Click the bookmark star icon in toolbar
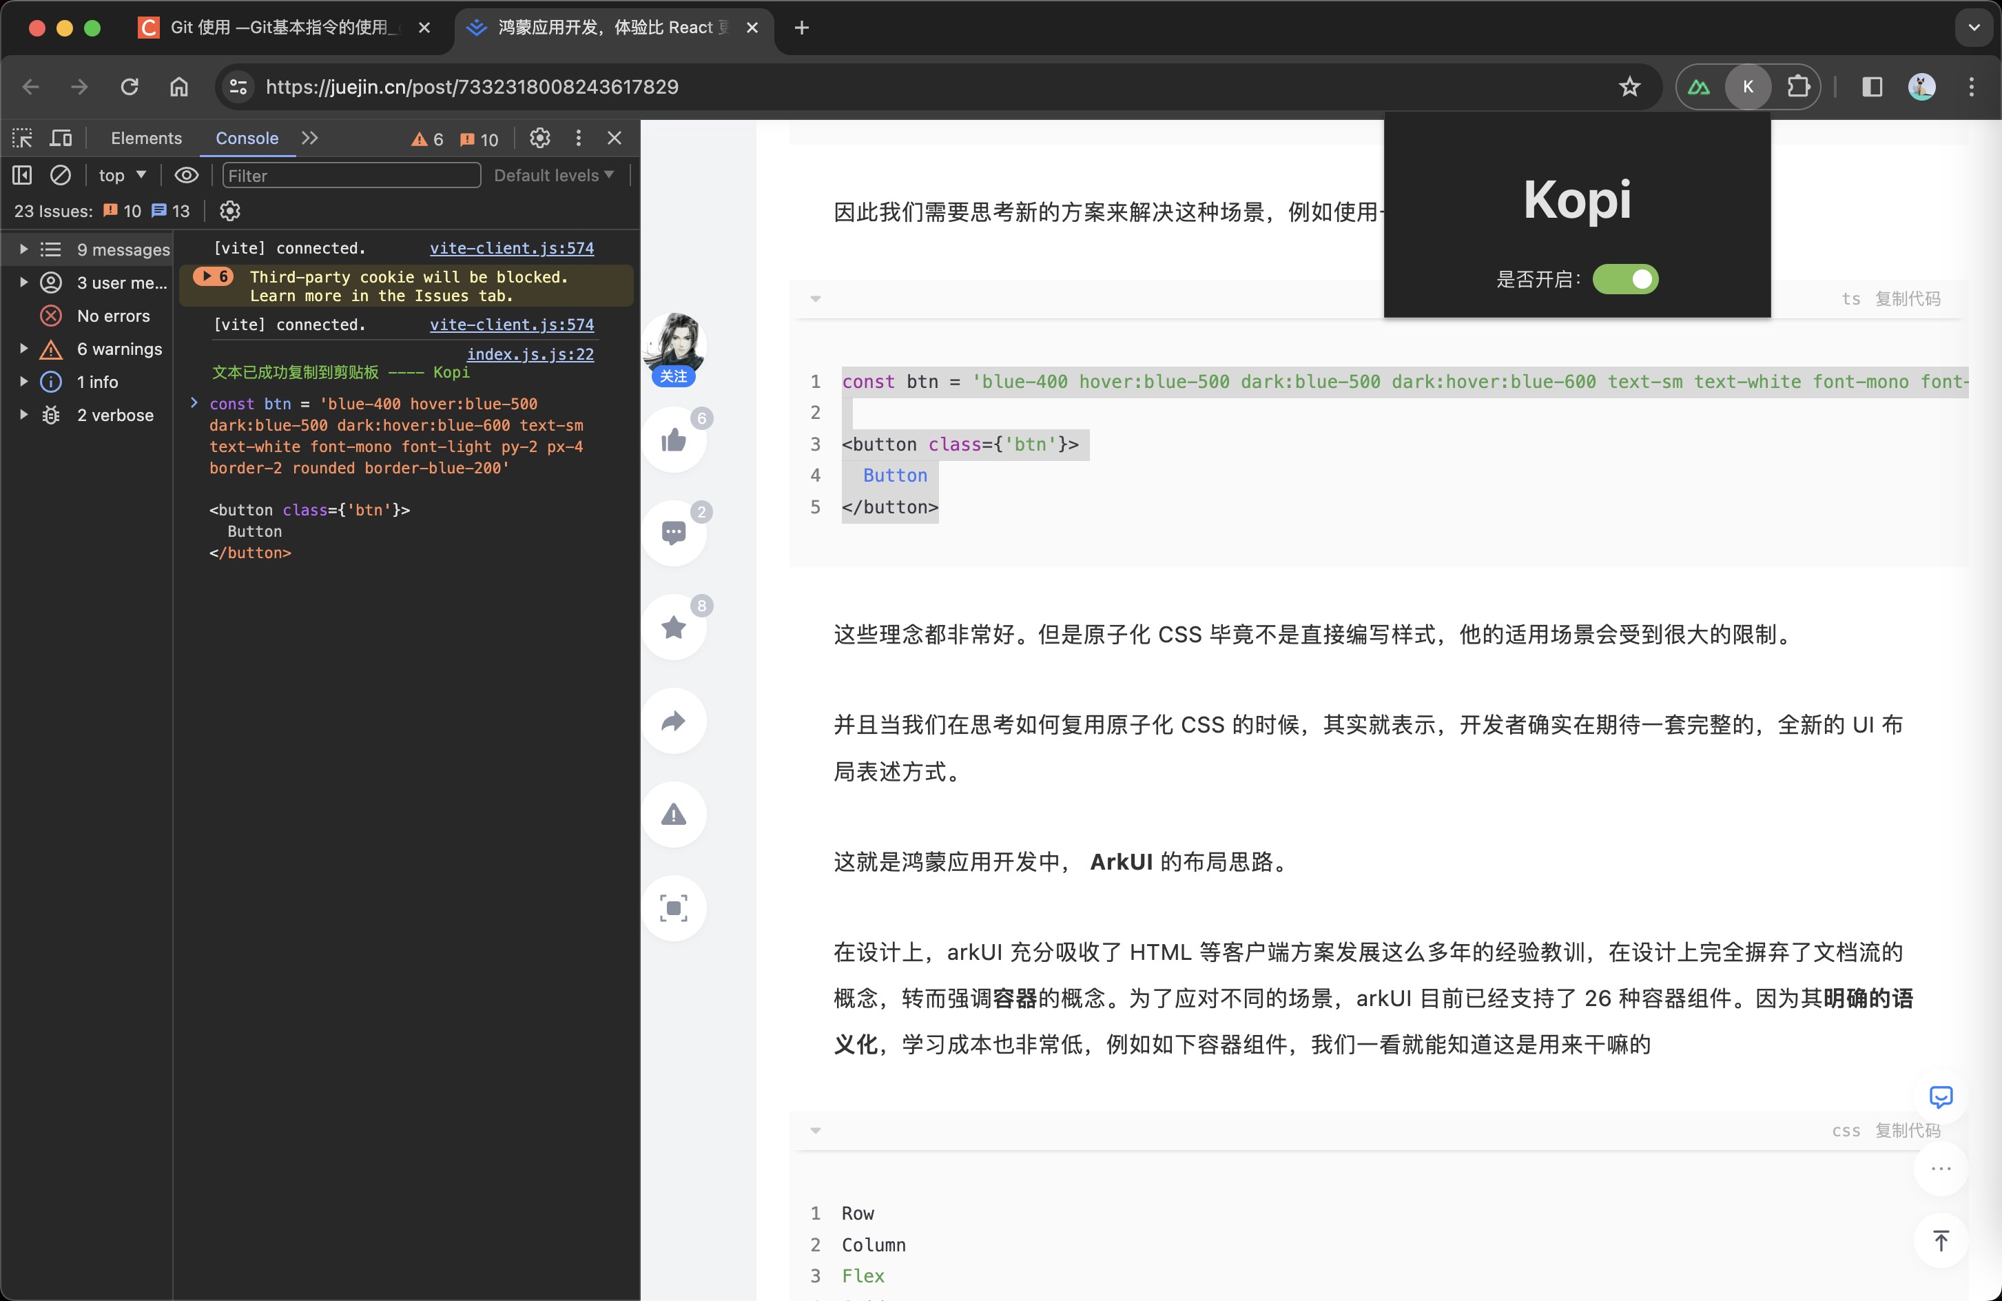The image size is (2002, 1301). tap(1629, 86)
